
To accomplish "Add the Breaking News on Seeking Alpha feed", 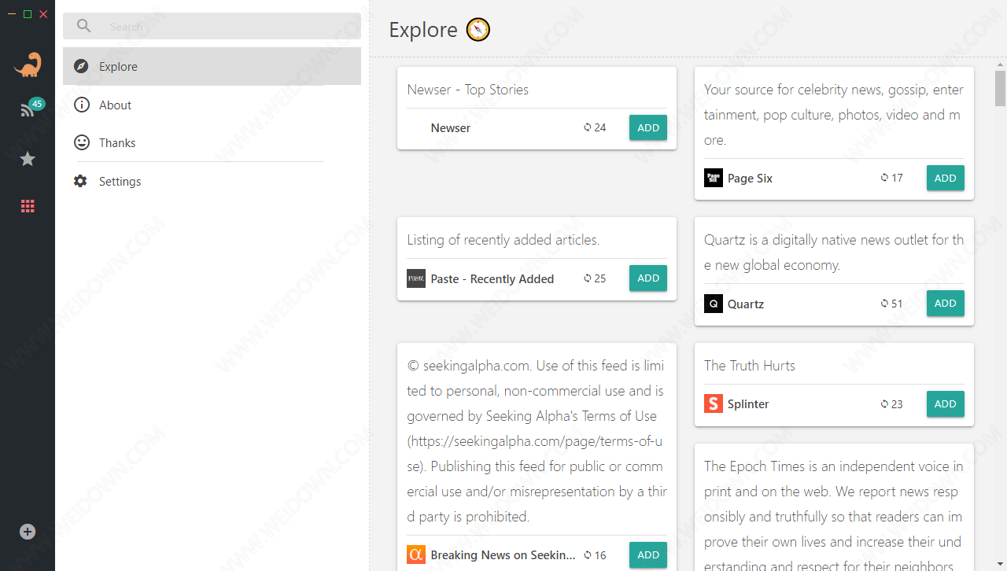I will 648,554.
